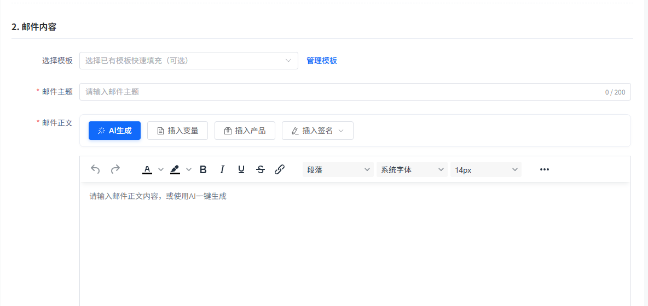Apply the text color with A icon
This screenshot has width=648, height=306.
(147, 169)
